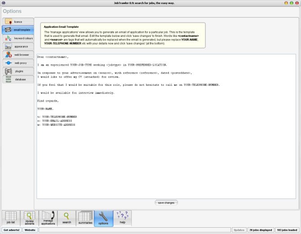Open the help tab
Image resolution: width=301 pixels, height=234 pixels.
(122, 218)
